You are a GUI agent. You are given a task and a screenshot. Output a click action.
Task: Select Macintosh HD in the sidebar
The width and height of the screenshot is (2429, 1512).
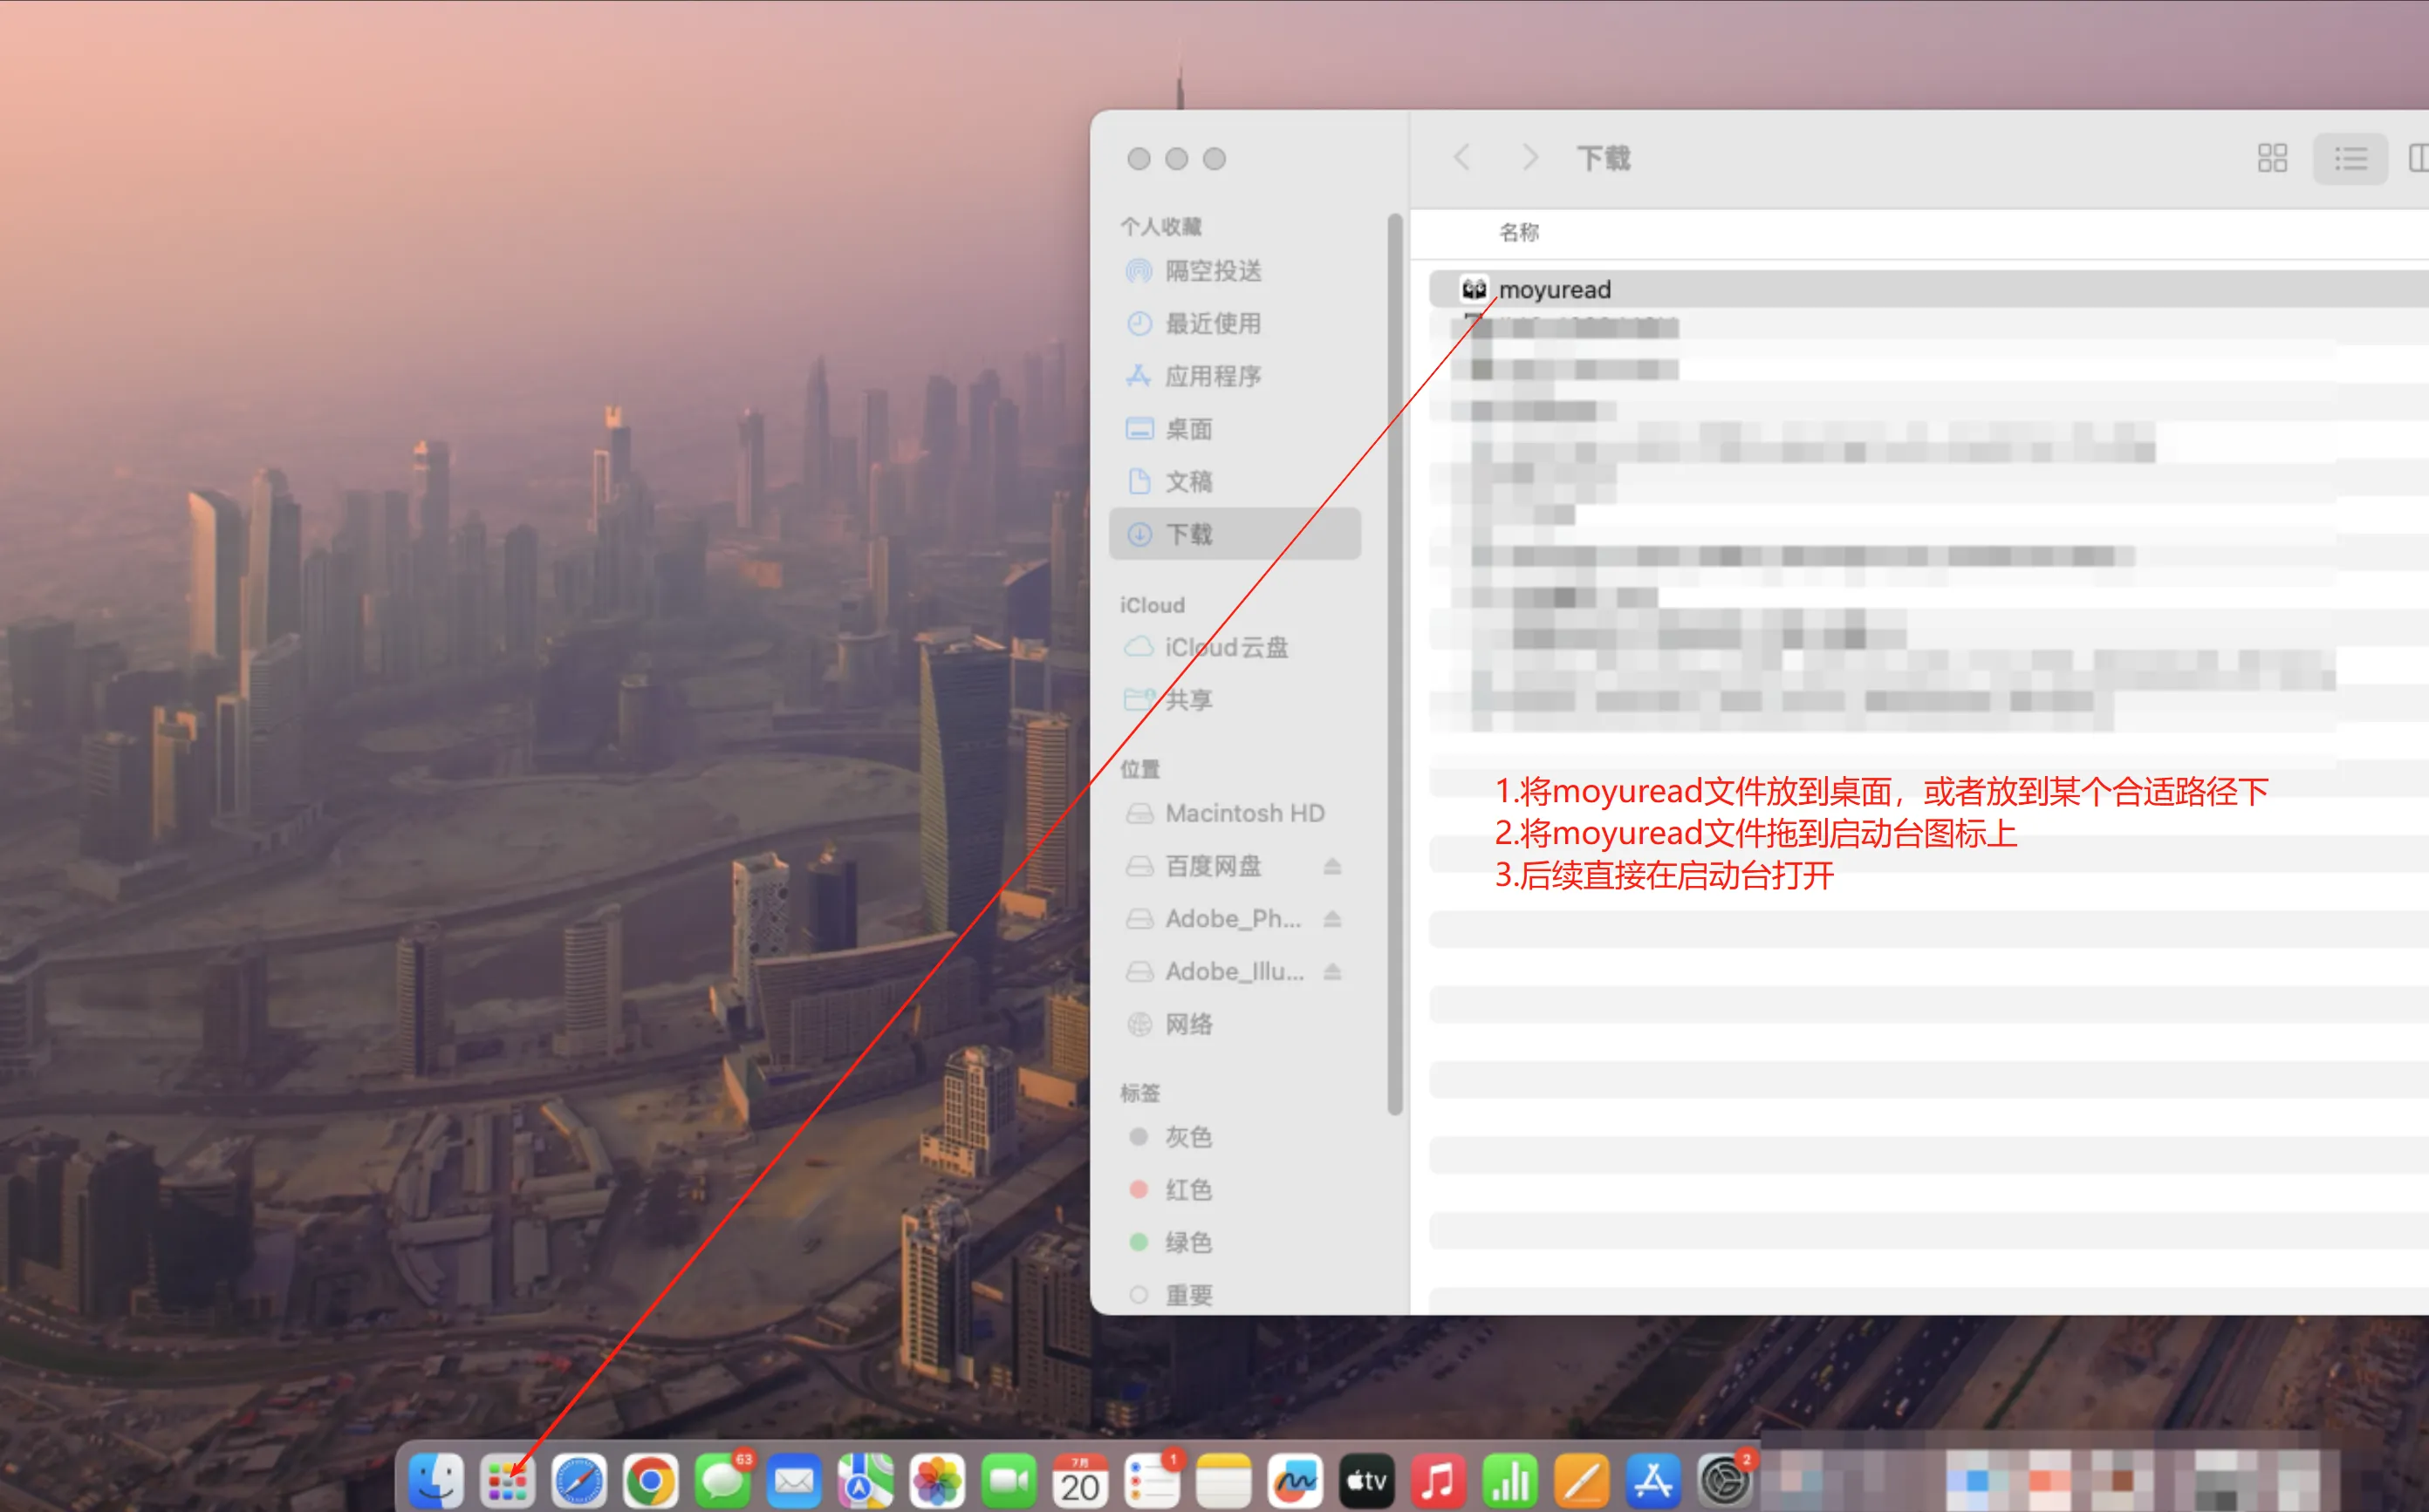pos(1243,813)
